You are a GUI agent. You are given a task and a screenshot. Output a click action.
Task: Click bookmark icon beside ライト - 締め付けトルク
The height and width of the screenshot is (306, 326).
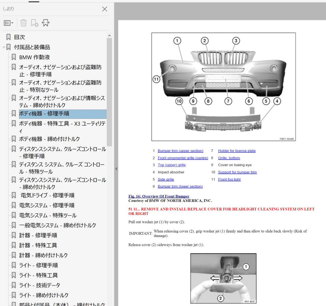pyautogui.click(x=14, y=295)
